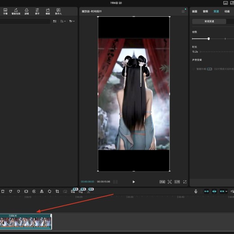Toggle clip linkage in timeline
The width and height of the screenshot is (234, 234).
pyautogui.click(x=222, y=191)
